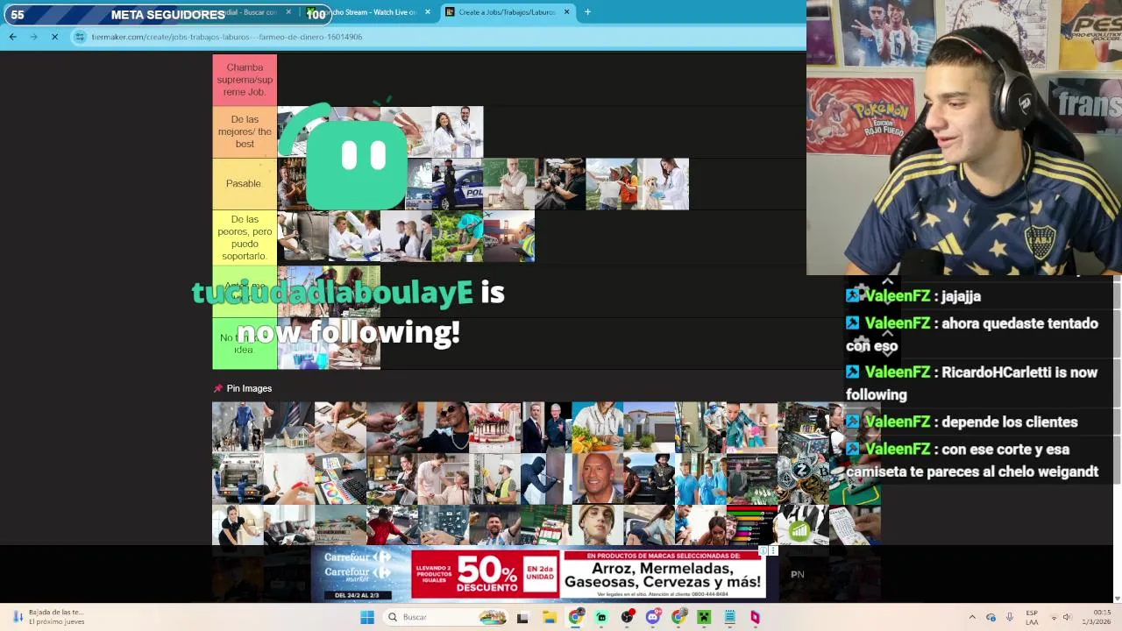This screenshot has width=1122, height=631.
Task: Open File Explorer from the taskbar
Action: [549, 617]
